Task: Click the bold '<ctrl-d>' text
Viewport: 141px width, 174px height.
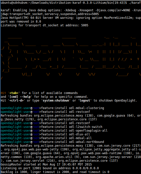Action: click(x=16, y=101)
